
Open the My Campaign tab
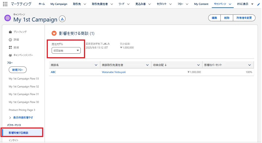59,4
